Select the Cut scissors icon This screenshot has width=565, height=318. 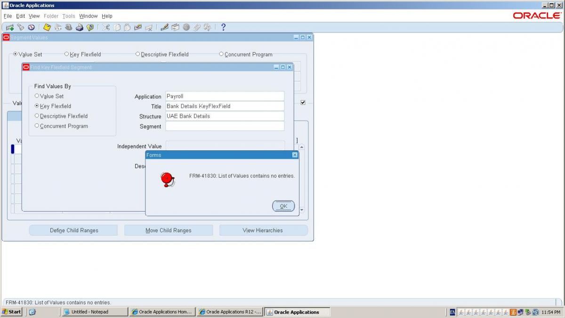(106, 27)
